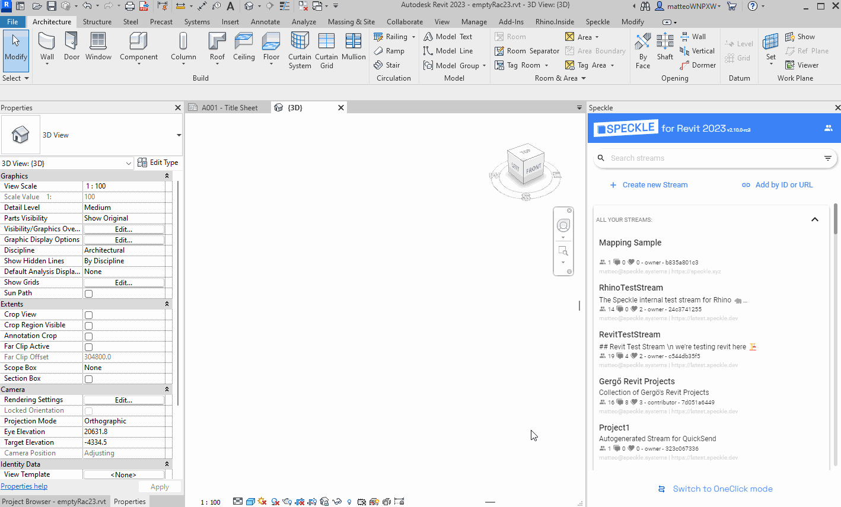The height and width of the screenshot is (507, 841).
Task: Open the File menu
Action: coord(12,22)
